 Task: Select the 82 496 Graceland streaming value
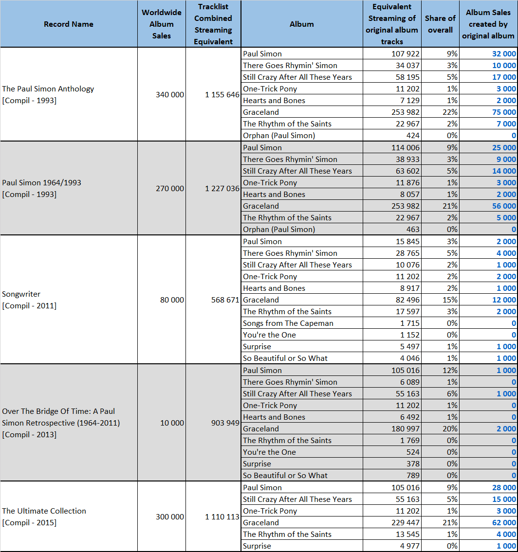[x=392, y=300]
